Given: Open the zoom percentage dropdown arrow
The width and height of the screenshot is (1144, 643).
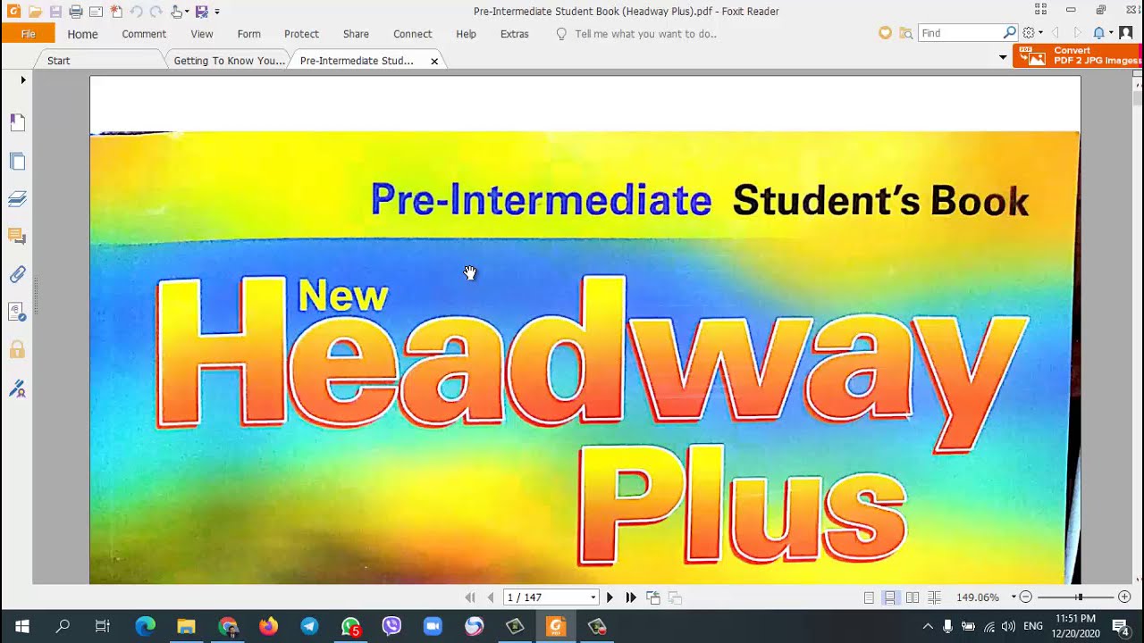Looking at the screenshot, I should click(x=1014, y=597).
